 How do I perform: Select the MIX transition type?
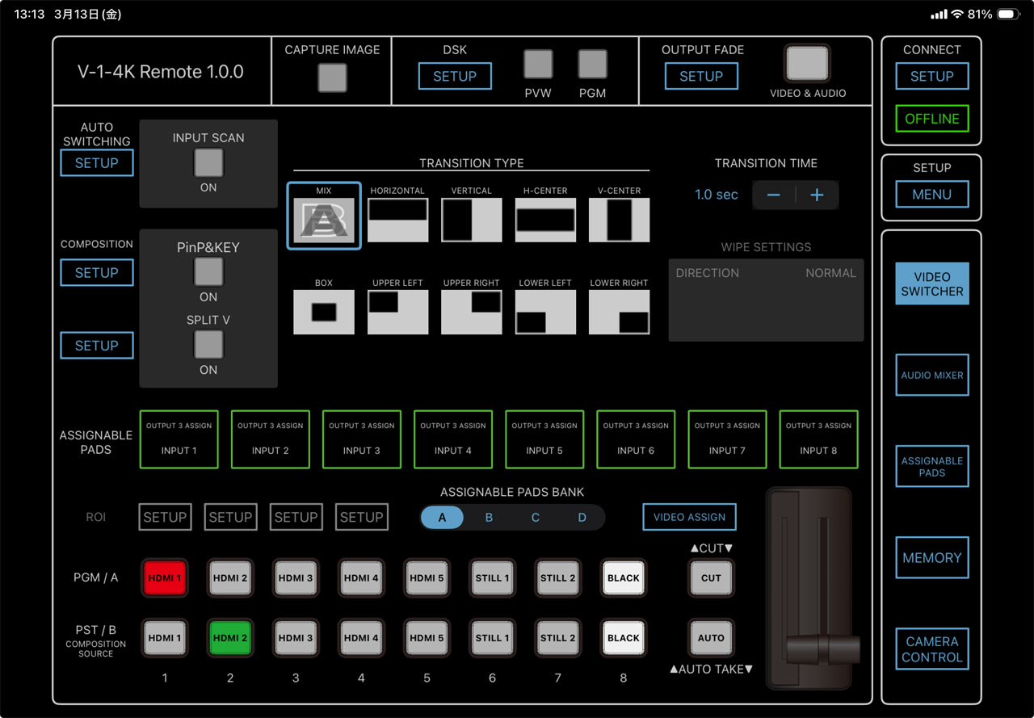[323, 216]
